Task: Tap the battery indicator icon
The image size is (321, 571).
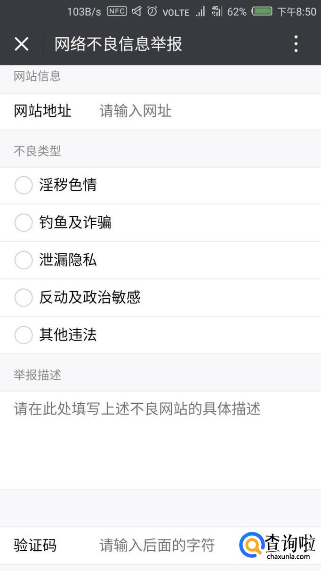Action: click(x=262, y=11)
